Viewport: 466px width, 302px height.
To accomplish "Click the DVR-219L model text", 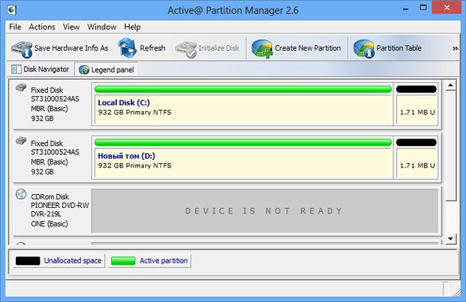I will coord(46,214).
